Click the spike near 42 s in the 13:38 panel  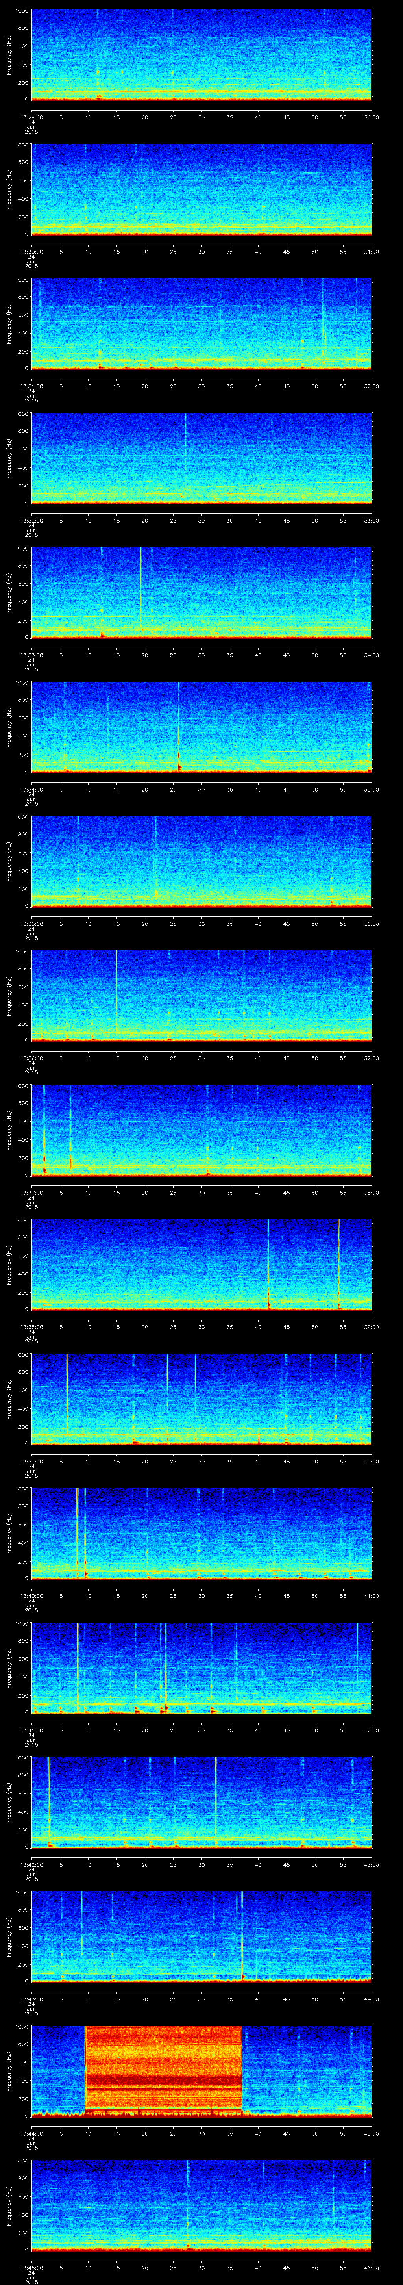pos(268,1264)
